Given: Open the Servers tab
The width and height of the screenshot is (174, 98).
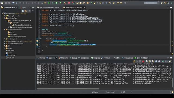Looking at the screenshot, I should [x=41, y=58].
